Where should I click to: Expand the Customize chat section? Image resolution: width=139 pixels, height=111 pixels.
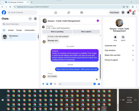pos(119,46)
